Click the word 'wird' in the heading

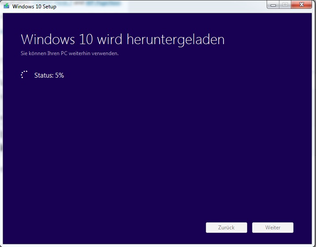pyautogui.click(x=110, y=39)
